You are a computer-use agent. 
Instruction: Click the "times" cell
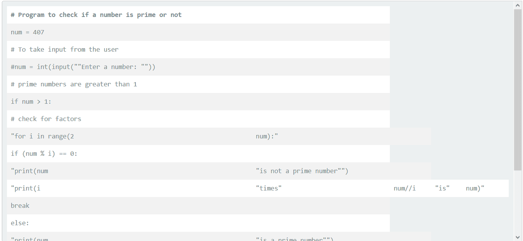269,189
